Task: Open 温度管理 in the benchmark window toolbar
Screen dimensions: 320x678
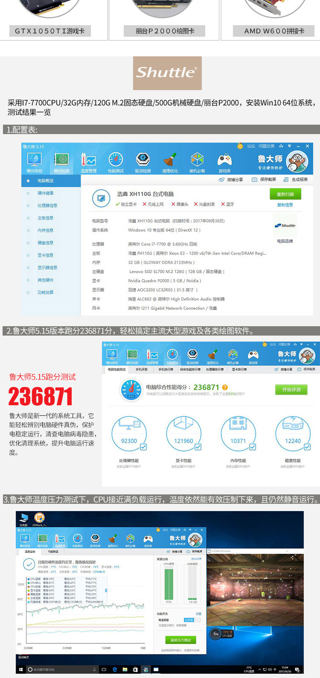Action: click(152, 357)
